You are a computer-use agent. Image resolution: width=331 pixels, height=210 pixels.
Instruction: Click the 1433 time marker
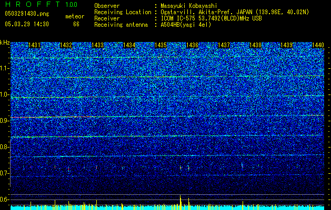click(x=97, y=45)
